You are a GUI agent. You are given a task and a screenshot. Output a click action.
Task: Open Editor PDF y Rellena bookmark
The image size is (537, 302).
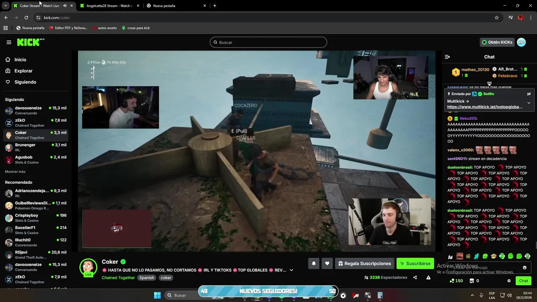click(x=68, y=28)
